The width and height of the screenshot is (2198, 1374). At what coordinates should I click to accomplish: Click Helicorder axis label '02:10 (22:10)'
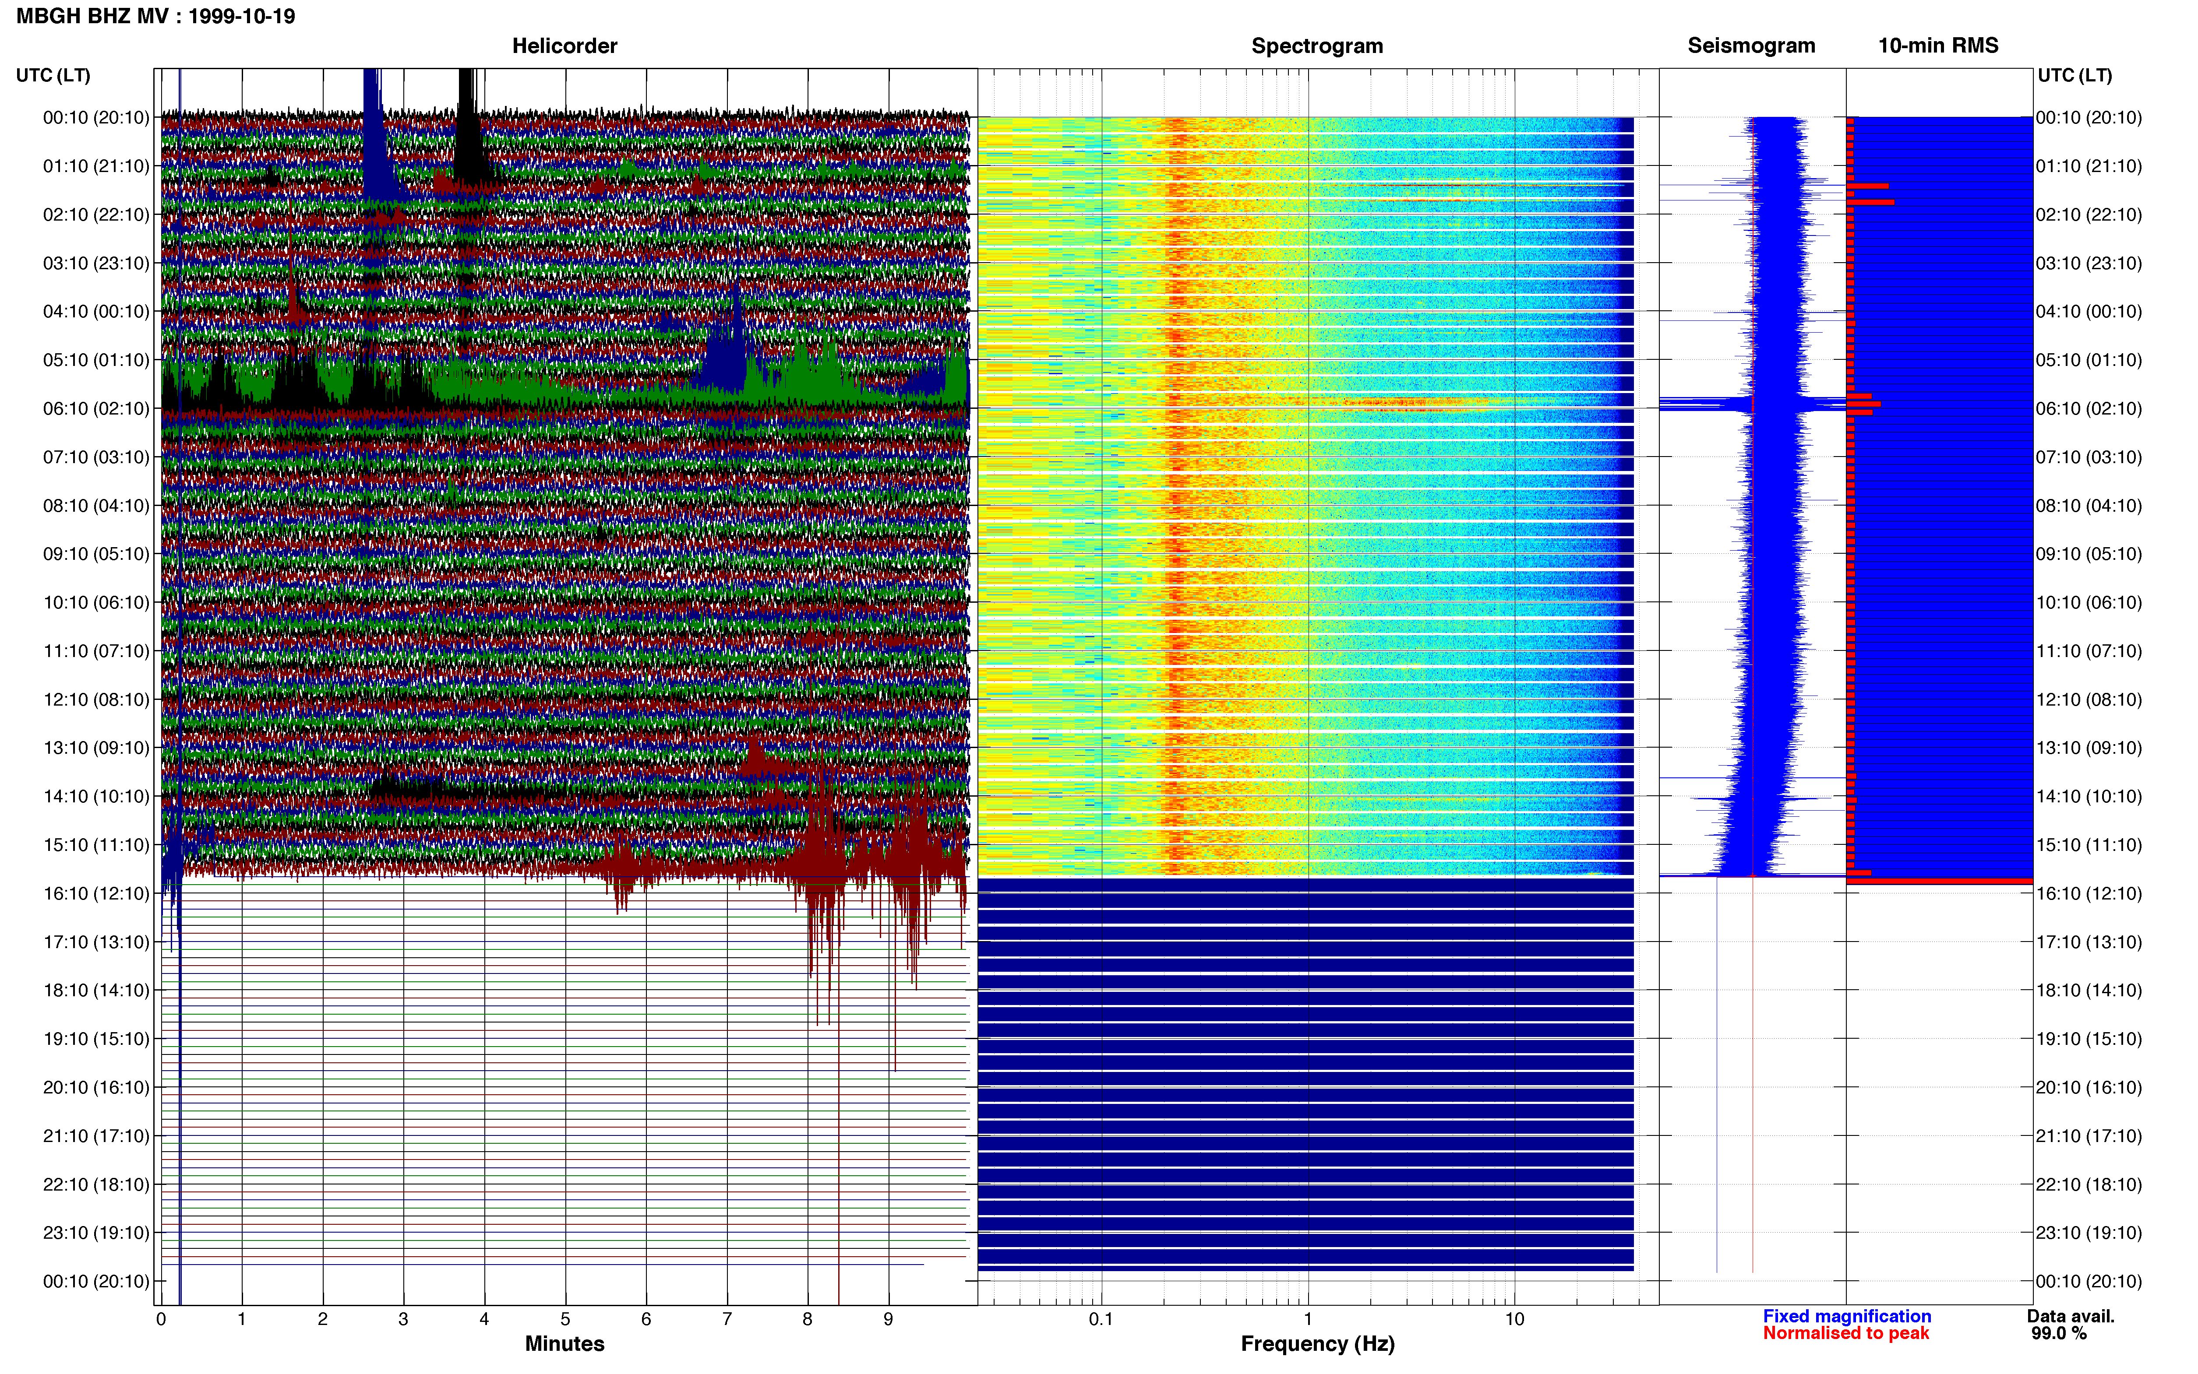[96, 214]
